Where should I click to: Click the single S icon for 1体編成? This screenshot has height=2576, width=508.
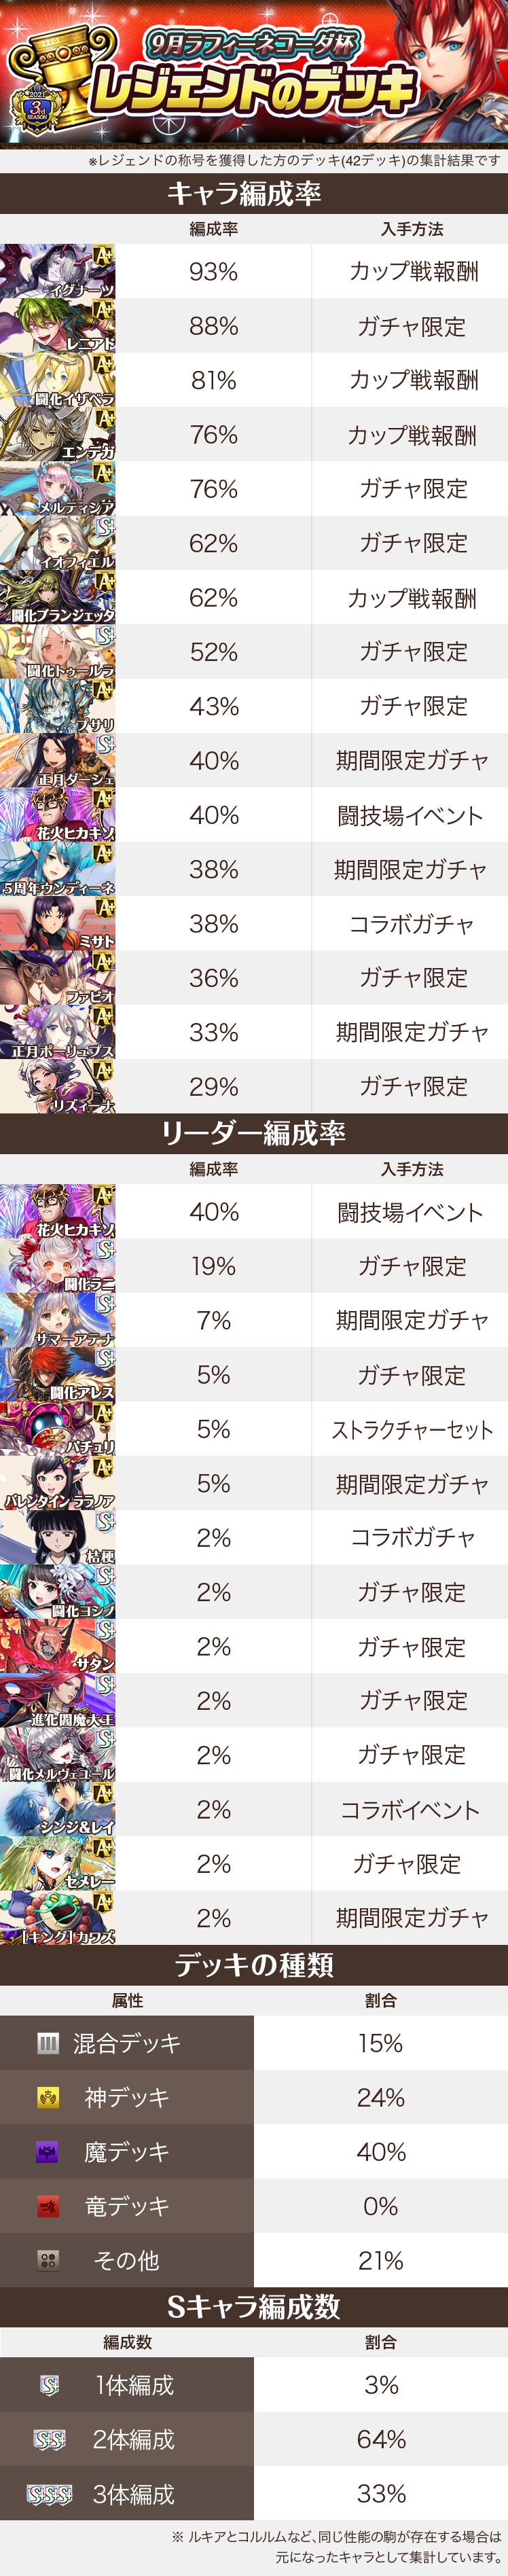pos(49,2386)
